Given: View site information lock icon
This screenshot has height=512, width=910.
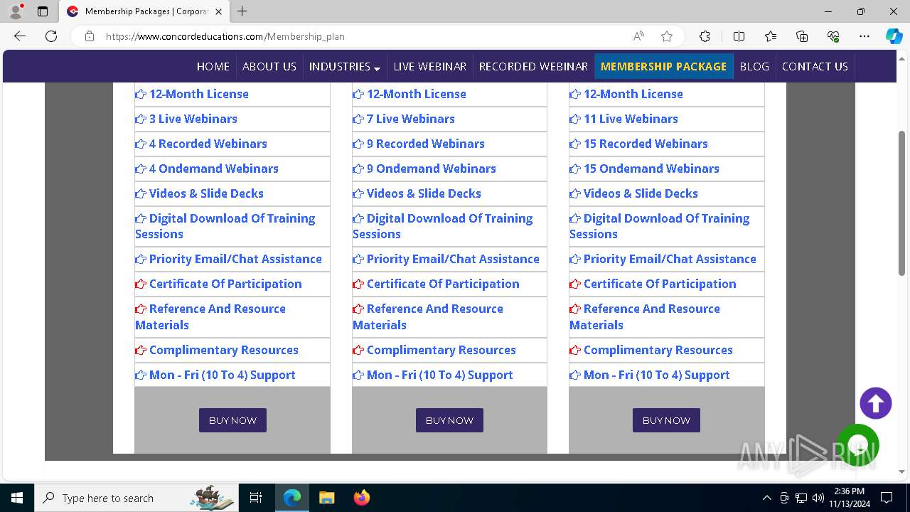Looking at the screenshot, I should 90,36.
